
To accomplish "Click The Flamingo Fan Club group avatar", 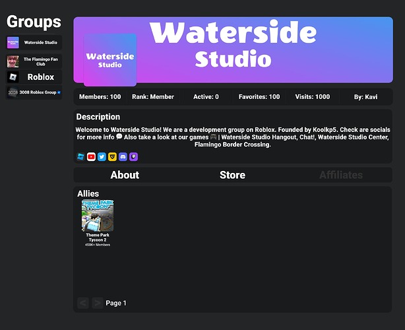I will 13,61.
